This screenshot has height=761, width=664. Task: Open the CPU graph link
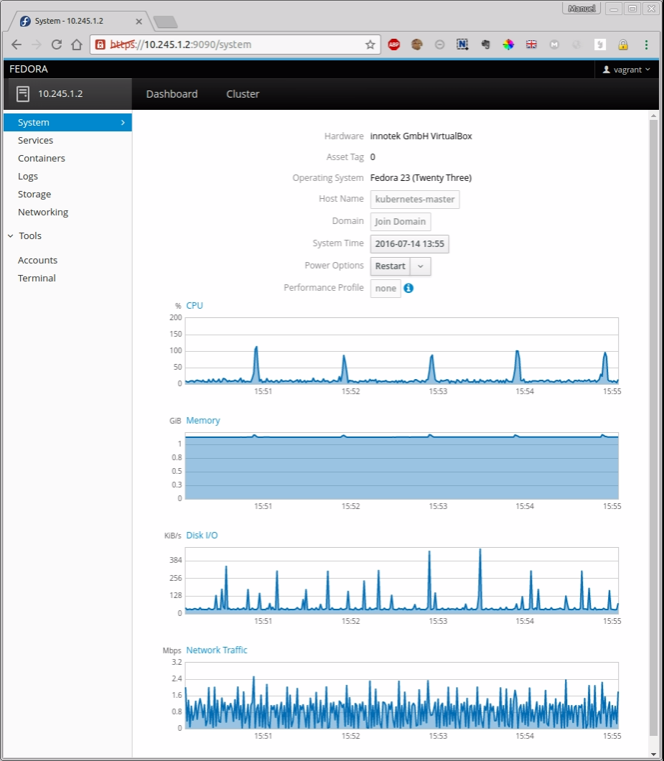click(x=195, y=306)
